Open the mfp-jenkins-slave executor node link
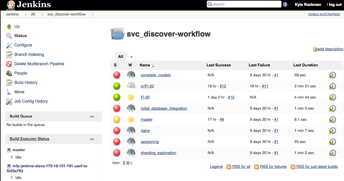344x181 pixels. click(x=48, y=168)
